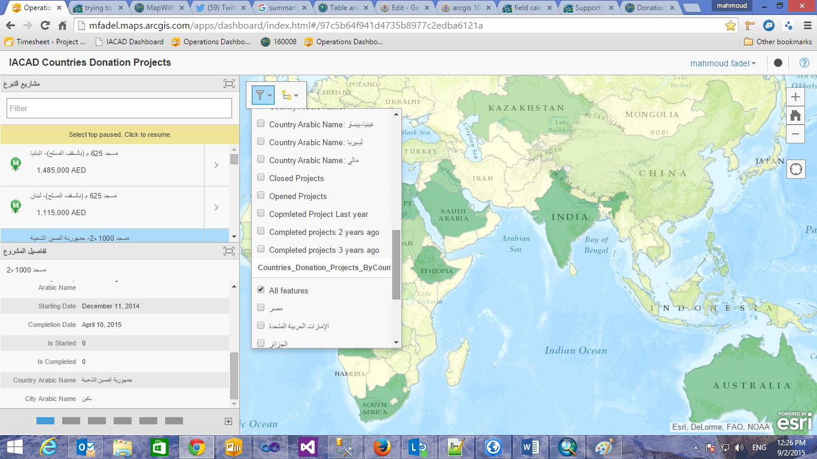Check the Closed Projects filter

(261, 178)
